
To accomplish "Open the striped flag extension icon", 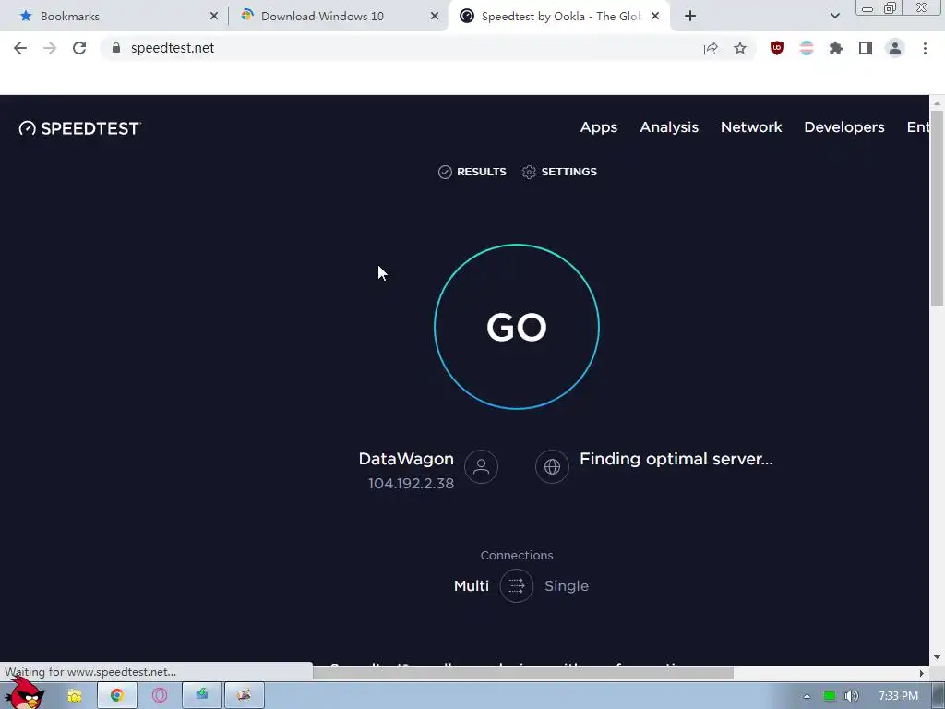I will [x=807, y=48].
